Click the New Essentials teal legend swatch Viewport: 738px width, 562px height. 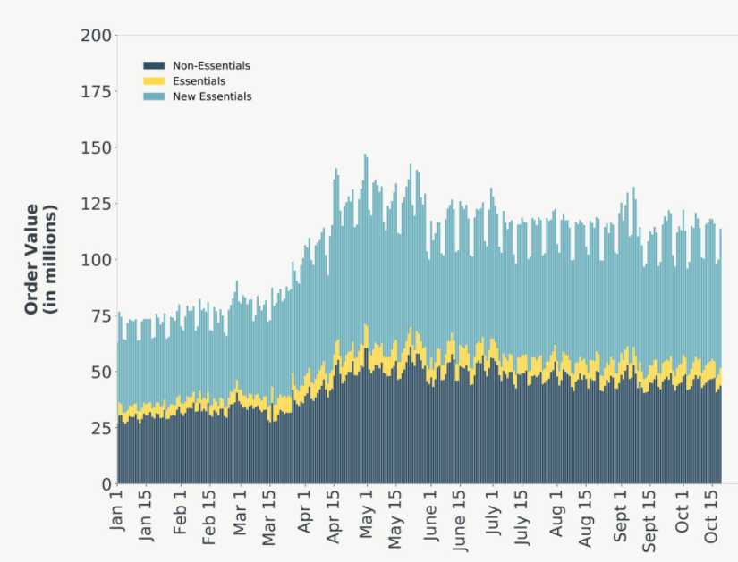tap(152, 96)
